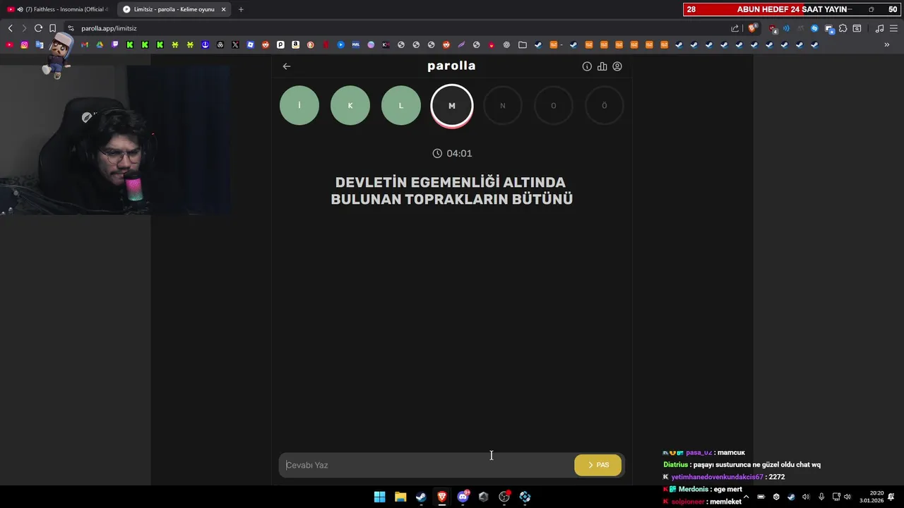Open the YouTube bookmark
Screen dimensions: 904x508
[x=9, y=44]
